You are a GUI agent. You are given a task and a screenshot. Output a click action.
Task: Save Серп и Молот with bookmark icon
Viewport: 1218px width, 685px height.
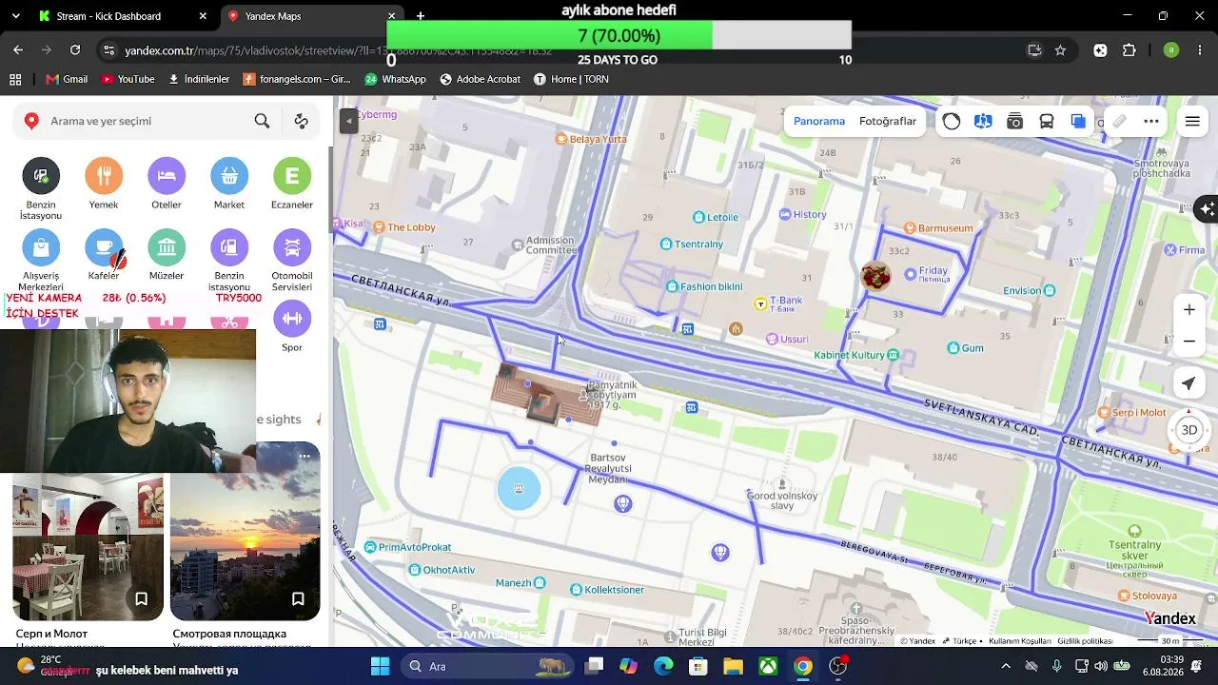(x=141, y=598)
